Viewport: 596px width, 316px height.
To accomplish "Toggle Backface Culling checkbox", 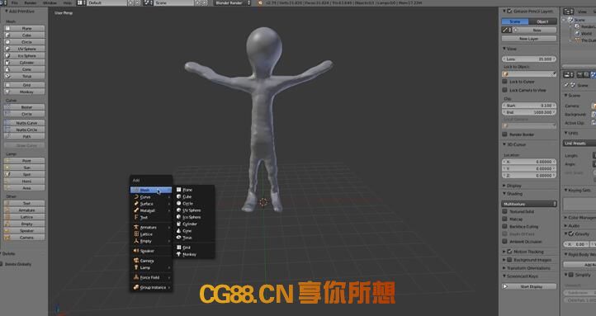I will click(504, 226).
